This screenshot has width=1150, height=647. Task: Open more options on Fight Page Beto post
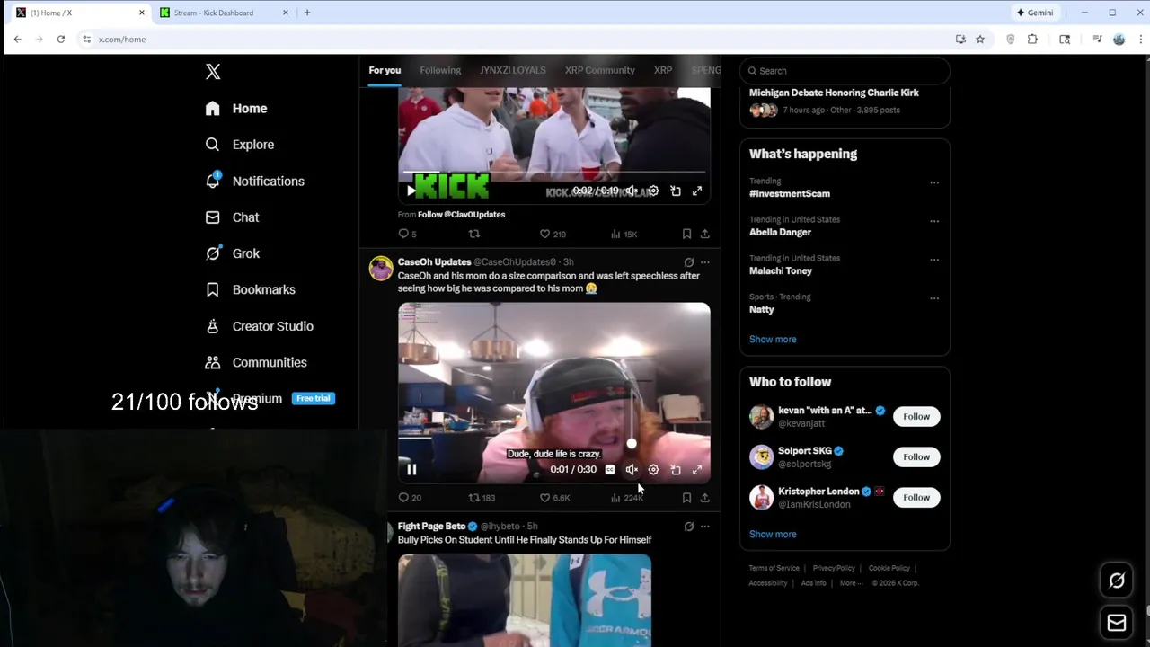[704, 527]
